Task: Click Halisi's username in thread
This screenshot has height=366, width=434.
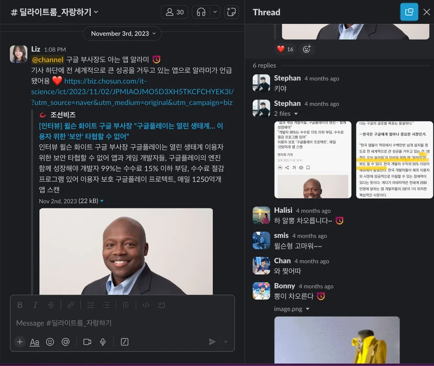Action: 283,210
